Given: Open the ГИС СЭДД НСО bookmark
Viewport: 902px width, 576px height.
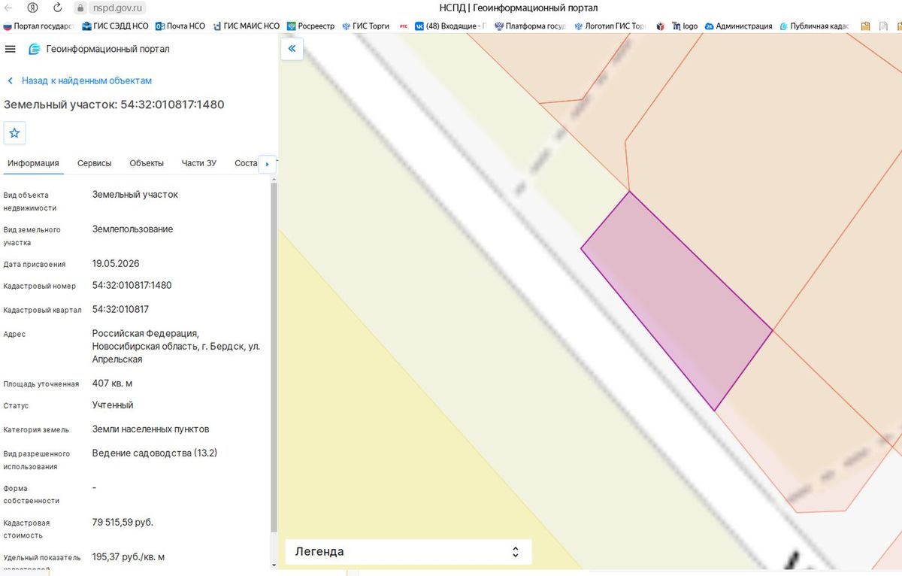Looking at the screenshot, I should [x=115, y=26].
